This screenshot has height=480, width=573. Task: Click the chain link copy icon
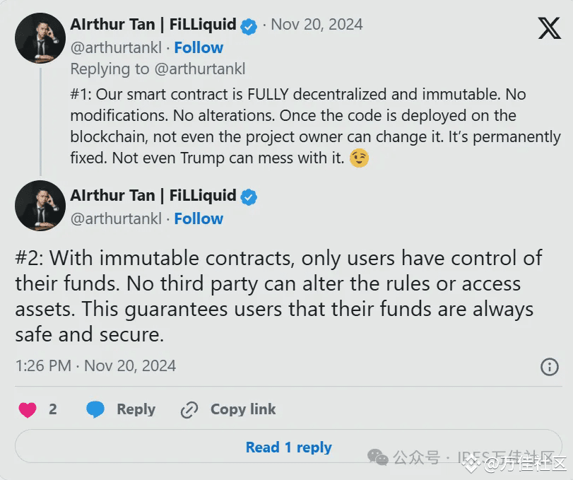(189, 410)
